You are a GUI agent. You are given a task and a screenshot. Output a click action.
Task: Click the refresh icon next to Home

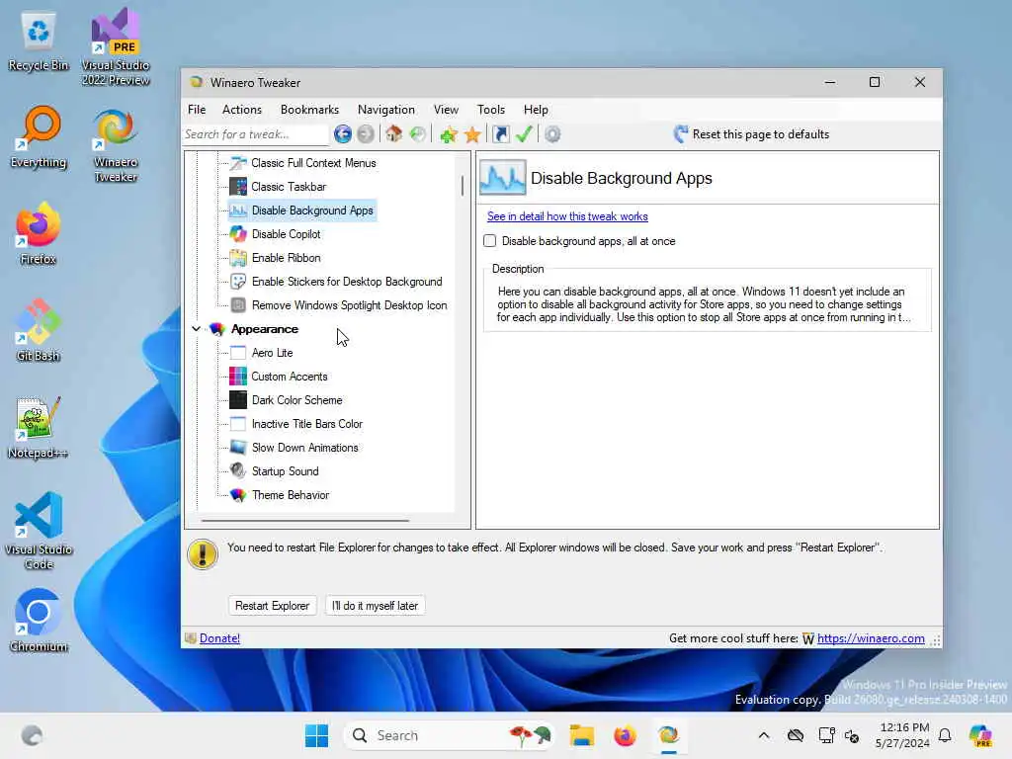coord(418,134)
